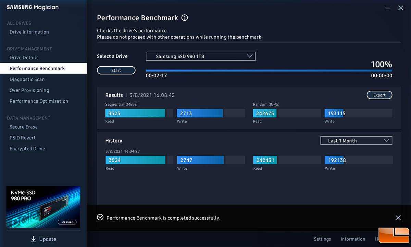Open Diagnostic Scan section
Screen dimensions: 411x247
(27, 79)
